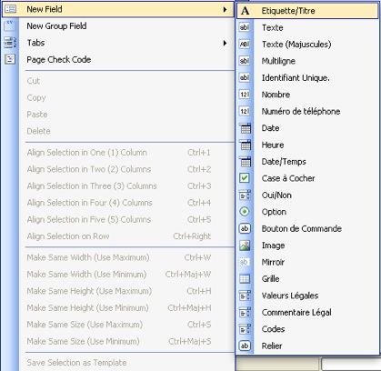Image resolution: width=381 pixels, height=371 pixels.
Task: Click the Nombre numeric field icon
Action: 245,95
